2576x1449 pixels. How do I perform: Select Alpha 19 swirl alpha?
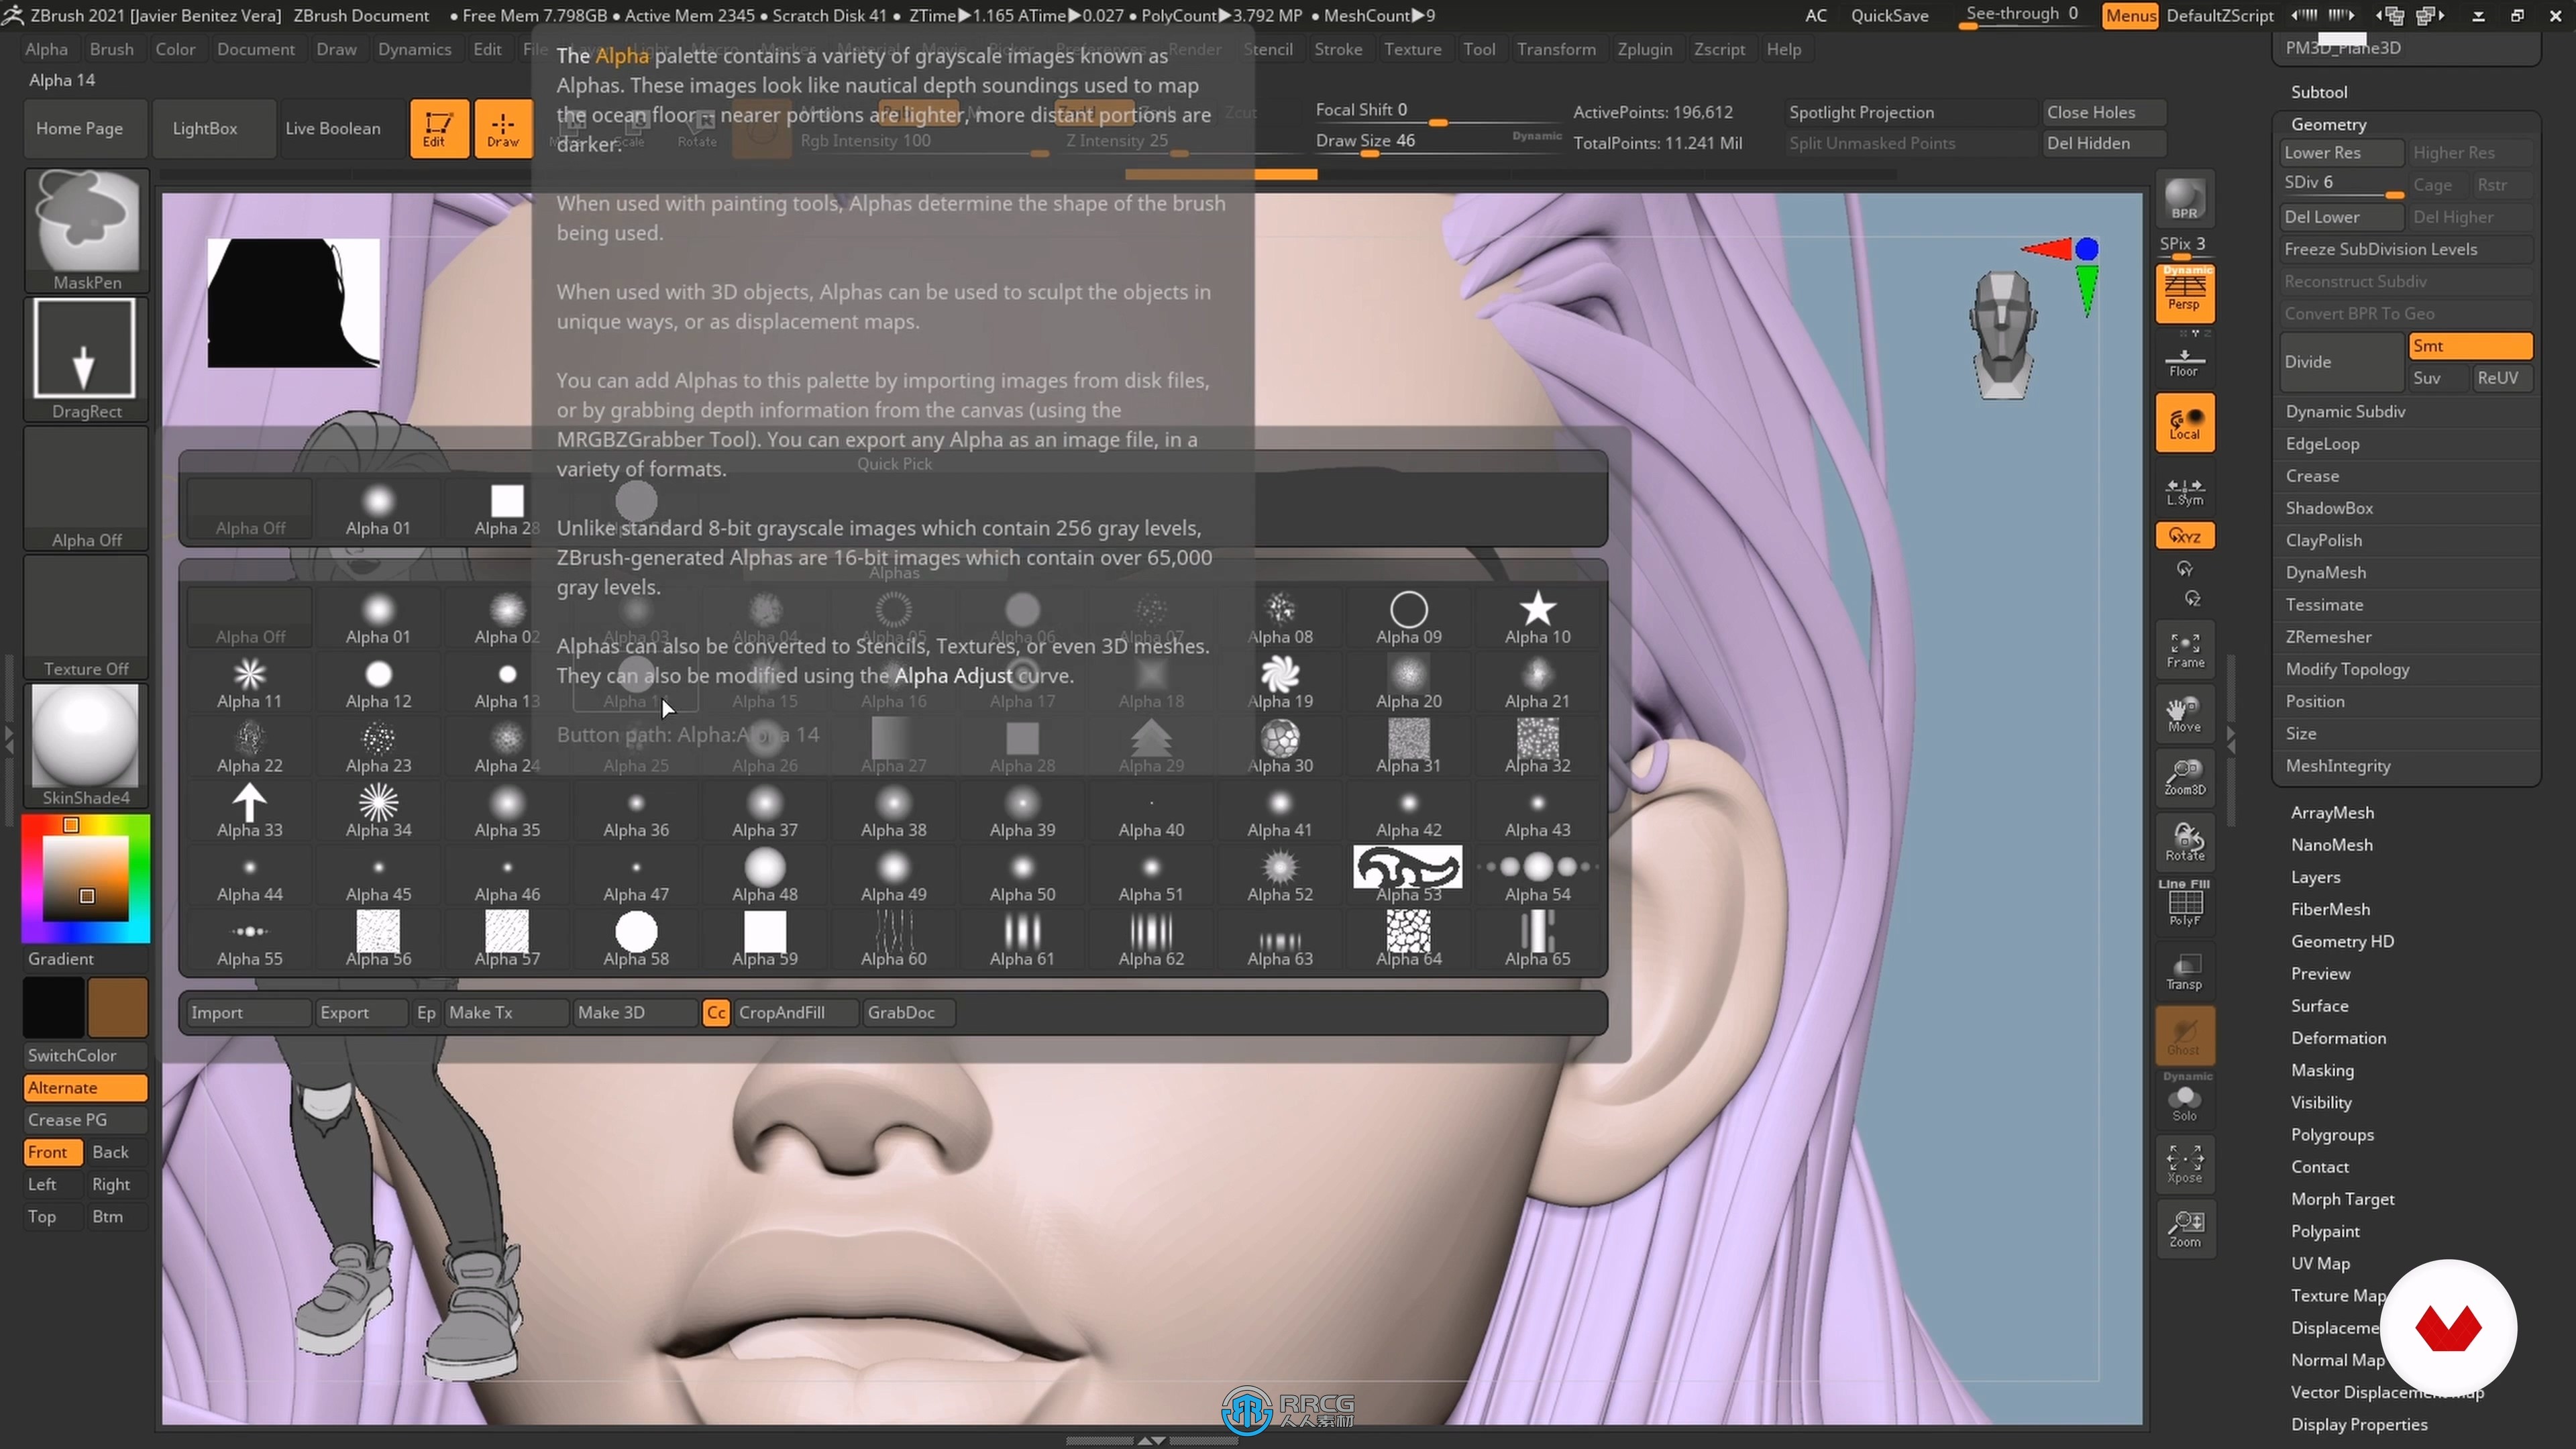pos(1280,682)
